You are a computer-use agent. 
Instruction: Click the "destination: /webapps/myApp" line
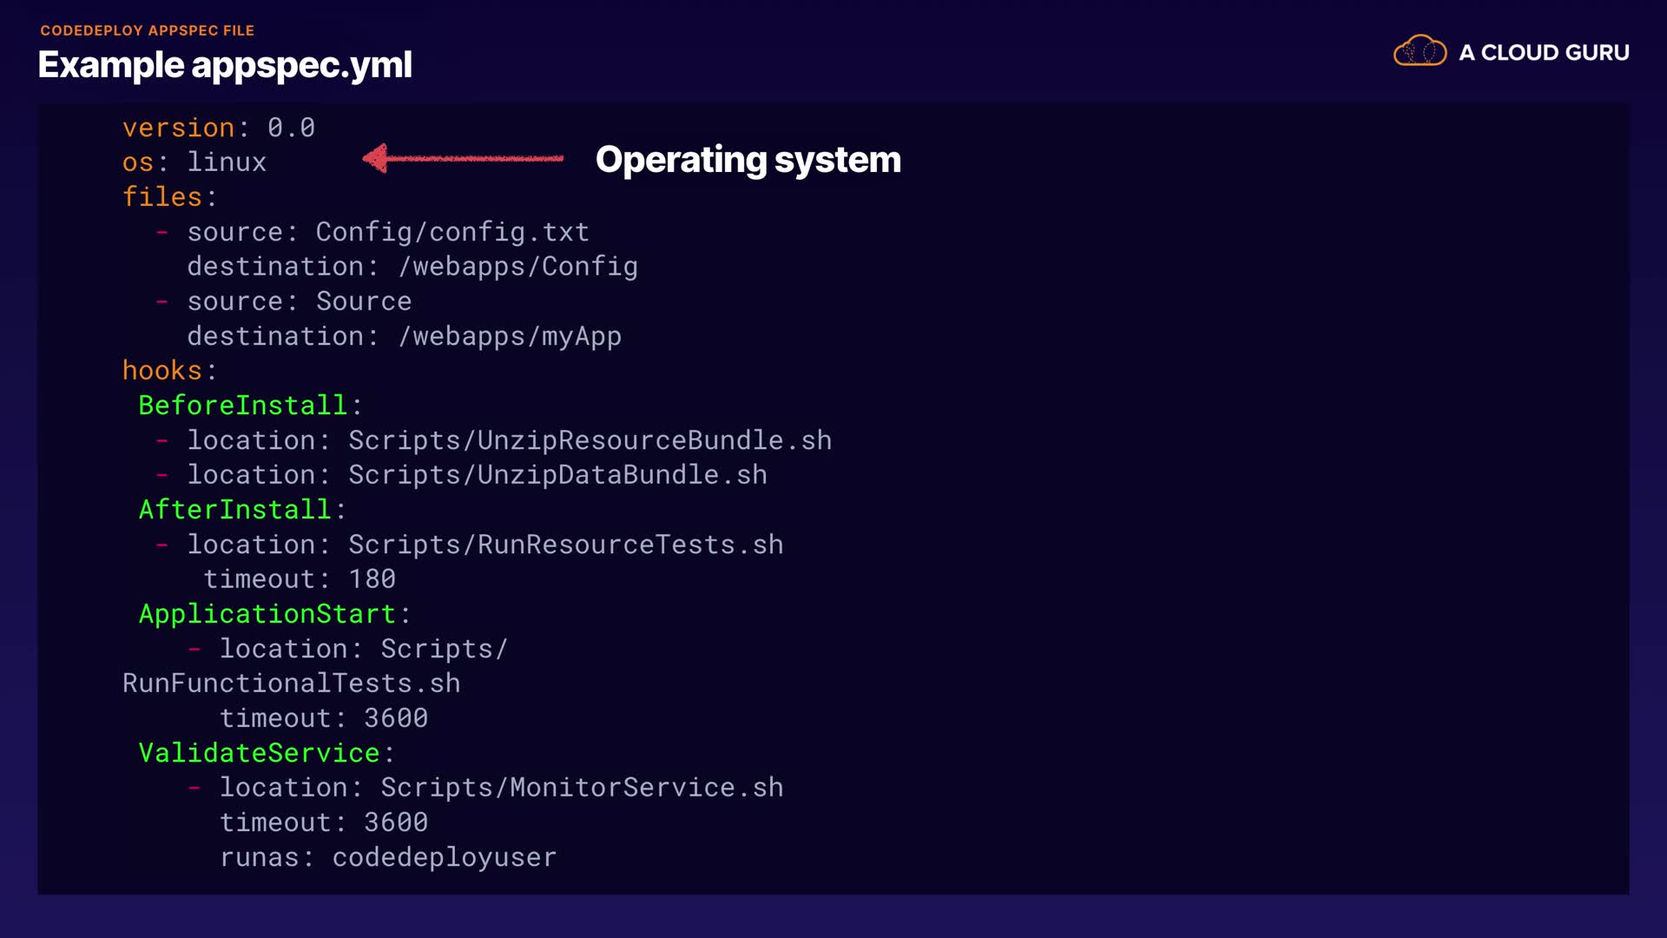pyautogui.click(x=404, y=336)
